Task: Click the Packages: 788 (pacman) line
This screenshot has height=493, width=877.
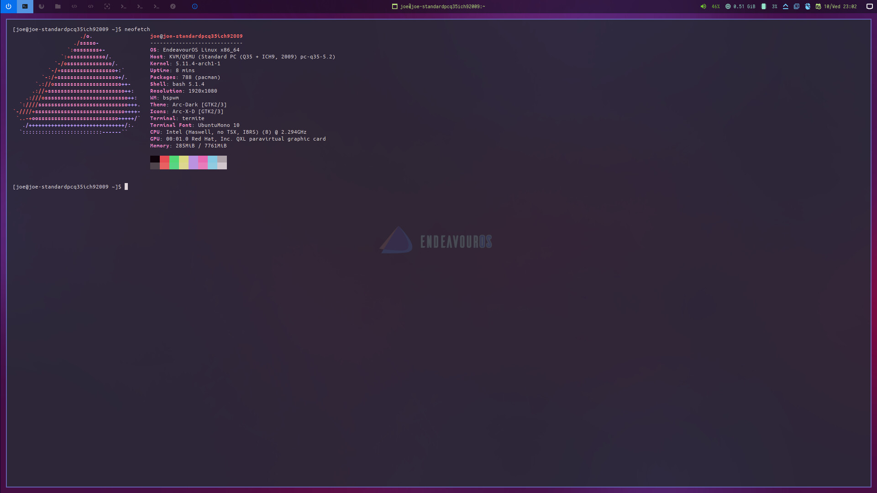Action: (185, 77)
